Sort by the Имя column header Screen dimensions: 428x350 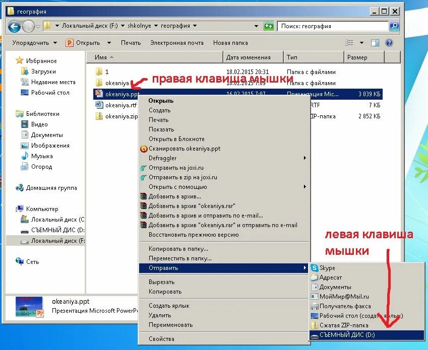click(x=155, y=57)
